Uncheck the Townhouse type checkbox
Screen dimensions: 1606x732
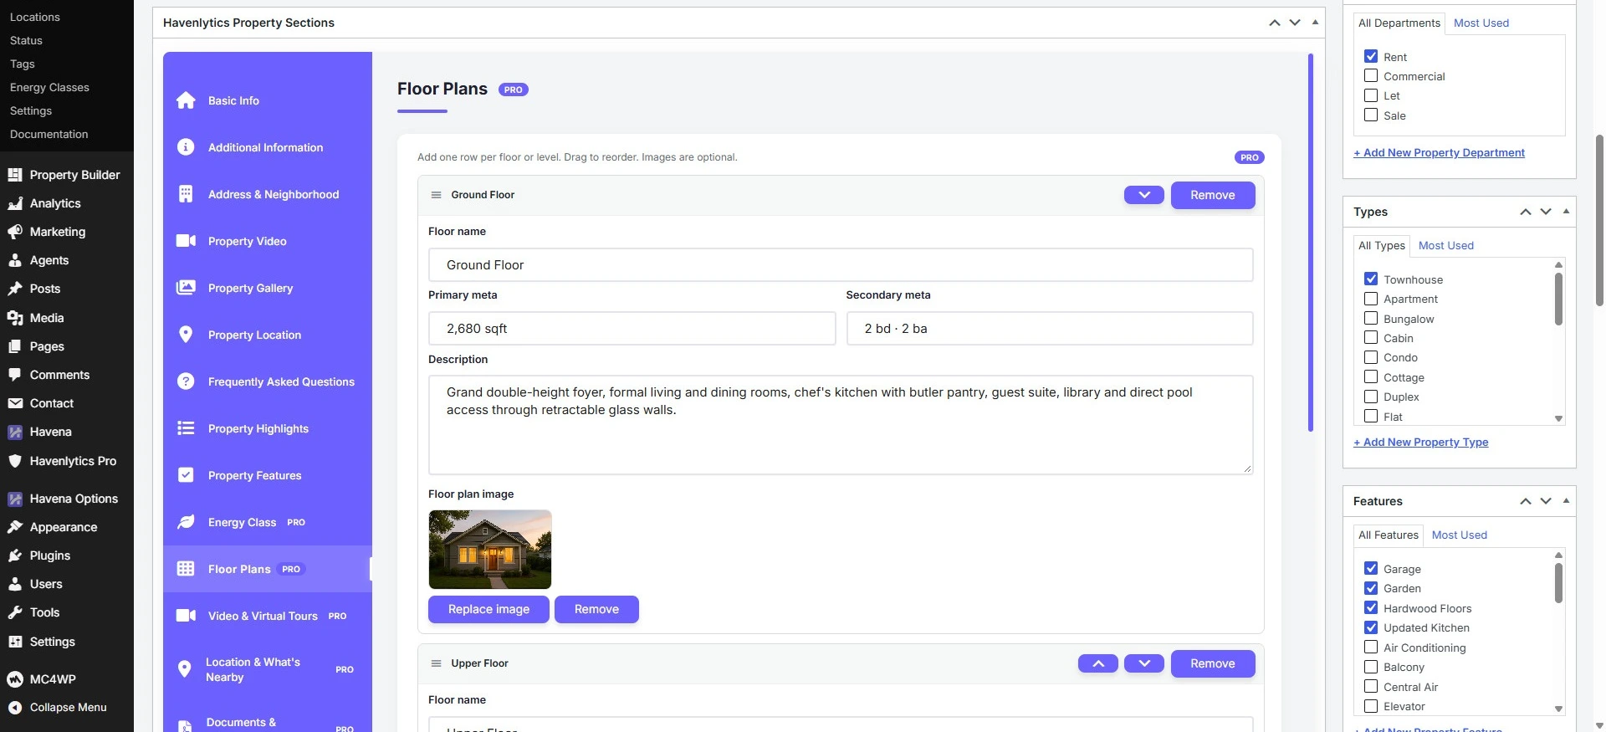tap(1371, 279)
